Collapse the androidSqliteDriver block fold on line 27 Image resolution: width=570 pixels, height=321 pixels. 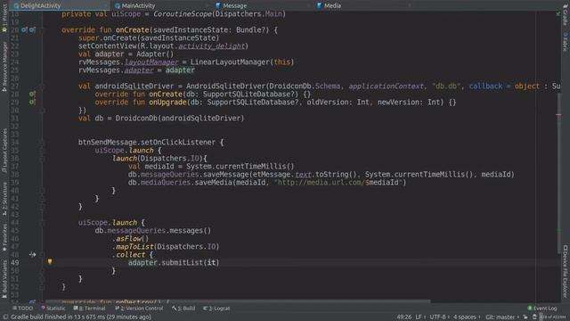point(42,86)
